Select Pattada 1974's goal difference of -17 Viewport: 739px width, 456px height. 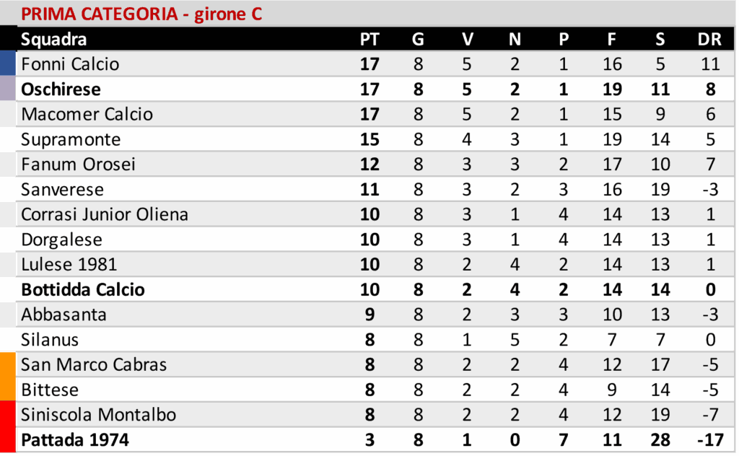pos(710,439)
